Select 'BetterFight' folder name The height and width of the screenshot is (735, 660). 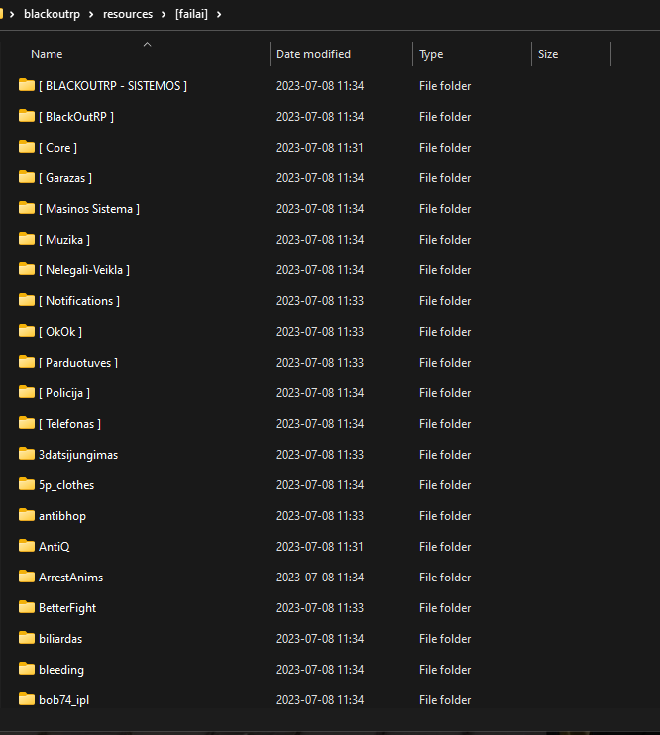pos(67,608)
